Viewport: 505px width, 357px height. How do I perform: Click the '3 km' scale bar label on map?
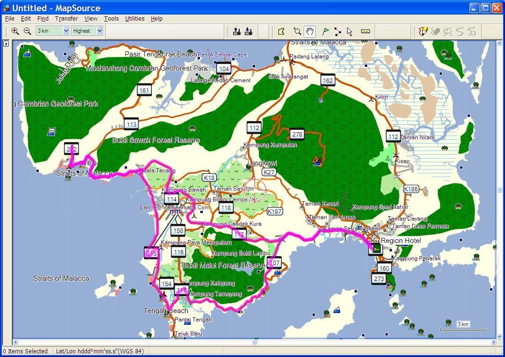463,324
